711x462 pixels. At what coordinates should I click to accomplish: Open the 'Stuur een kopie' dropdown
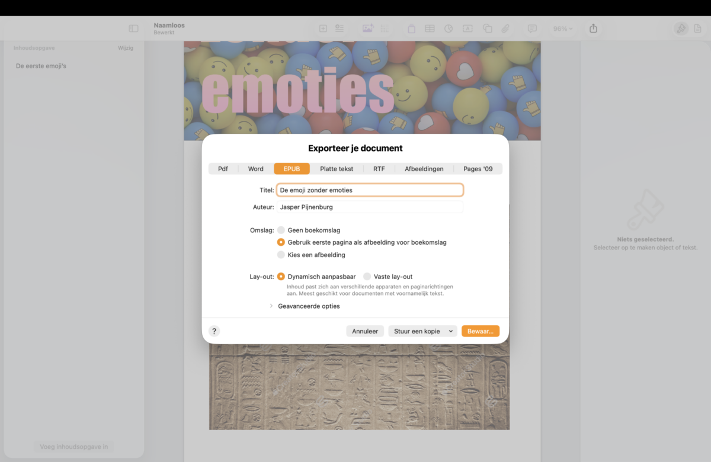click(x=422, y=331)
